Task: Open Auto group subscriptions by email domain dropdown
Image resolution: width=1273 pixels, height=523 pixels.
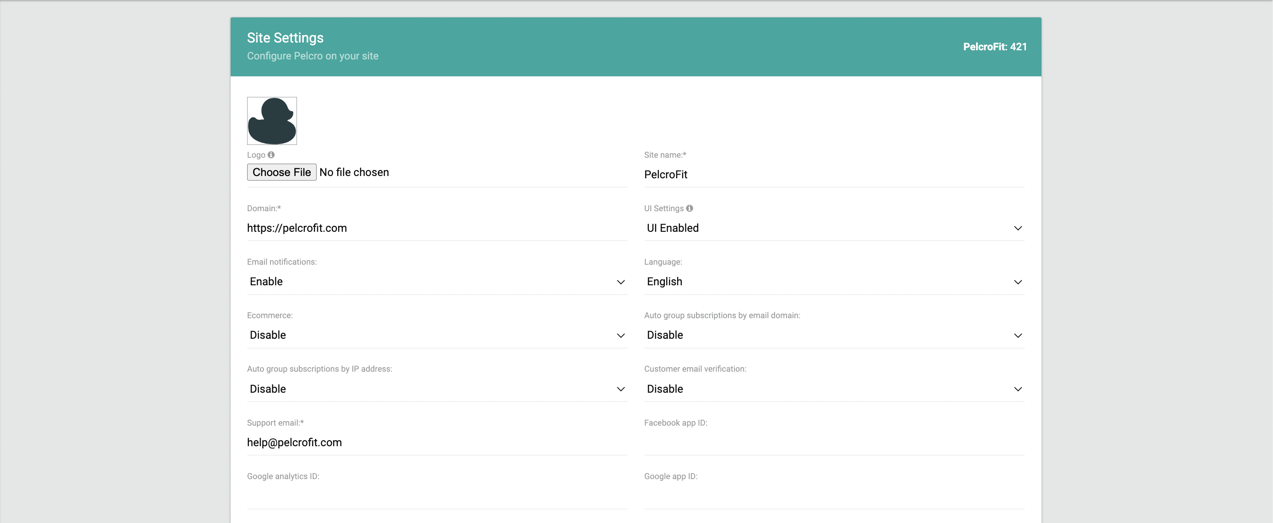Action: [834, 335]
